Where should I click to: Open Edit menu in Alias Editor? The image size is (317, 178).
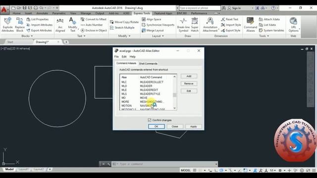pos(124,57)
